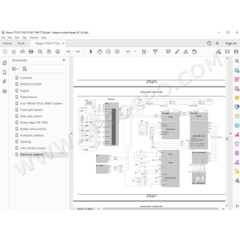Screen dimensions: 240x240
Task: Open the Layers panel icon
Action: [4, 91]
